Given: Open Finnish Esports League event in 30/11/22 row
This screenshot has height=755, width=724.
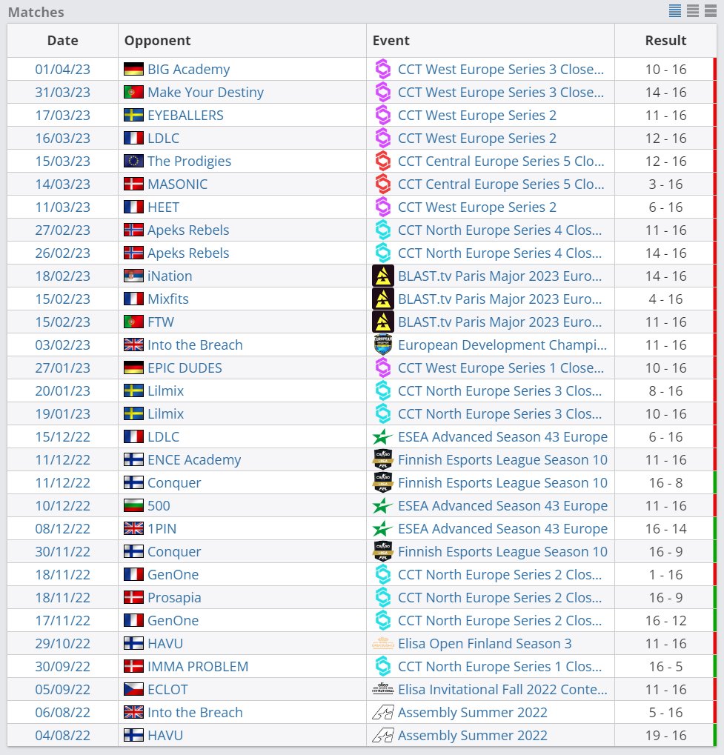Looking at the screenshot, I should 503,551.
